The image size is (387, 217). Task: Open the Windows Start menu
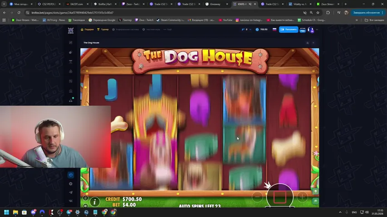coord(7,212)
